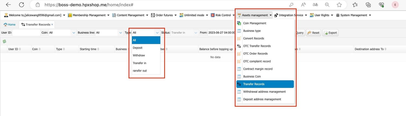Expand the Business line dropdown
The height and width of the screenshot is (116, 406).
coord(121,33)
